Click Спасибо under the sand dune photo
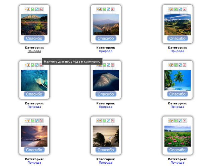 pos(106,94)
